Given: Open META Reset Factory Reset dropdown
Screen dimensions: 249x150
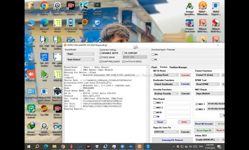Looking at the screenshot, I should click(166, 75).
